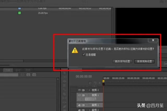Click the timeline Set Encore chapter marker icon
The image size is (167, 111).
tap(95, 83)
